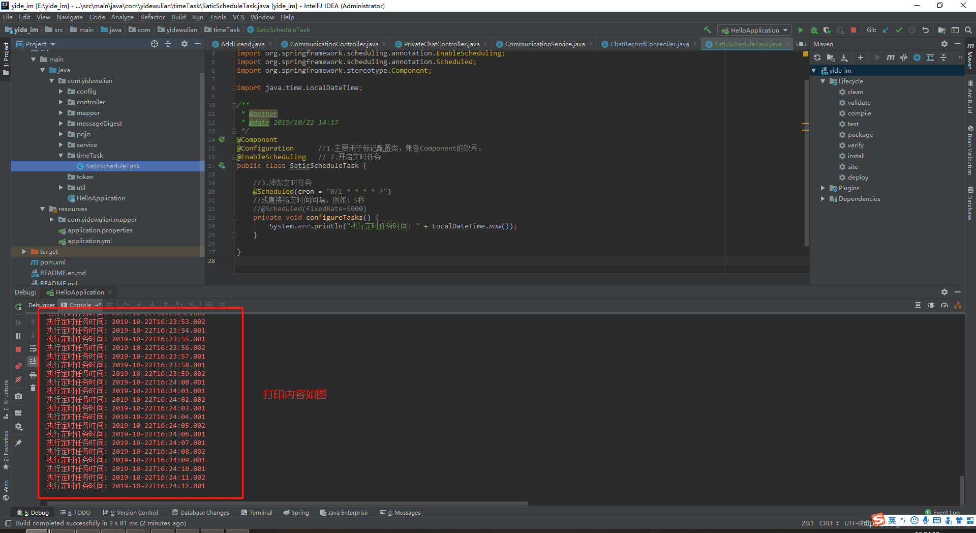The height and width of the screenshot is (533, 976).
Task: Pin the Debug tab pin icon
Action: 18,443
